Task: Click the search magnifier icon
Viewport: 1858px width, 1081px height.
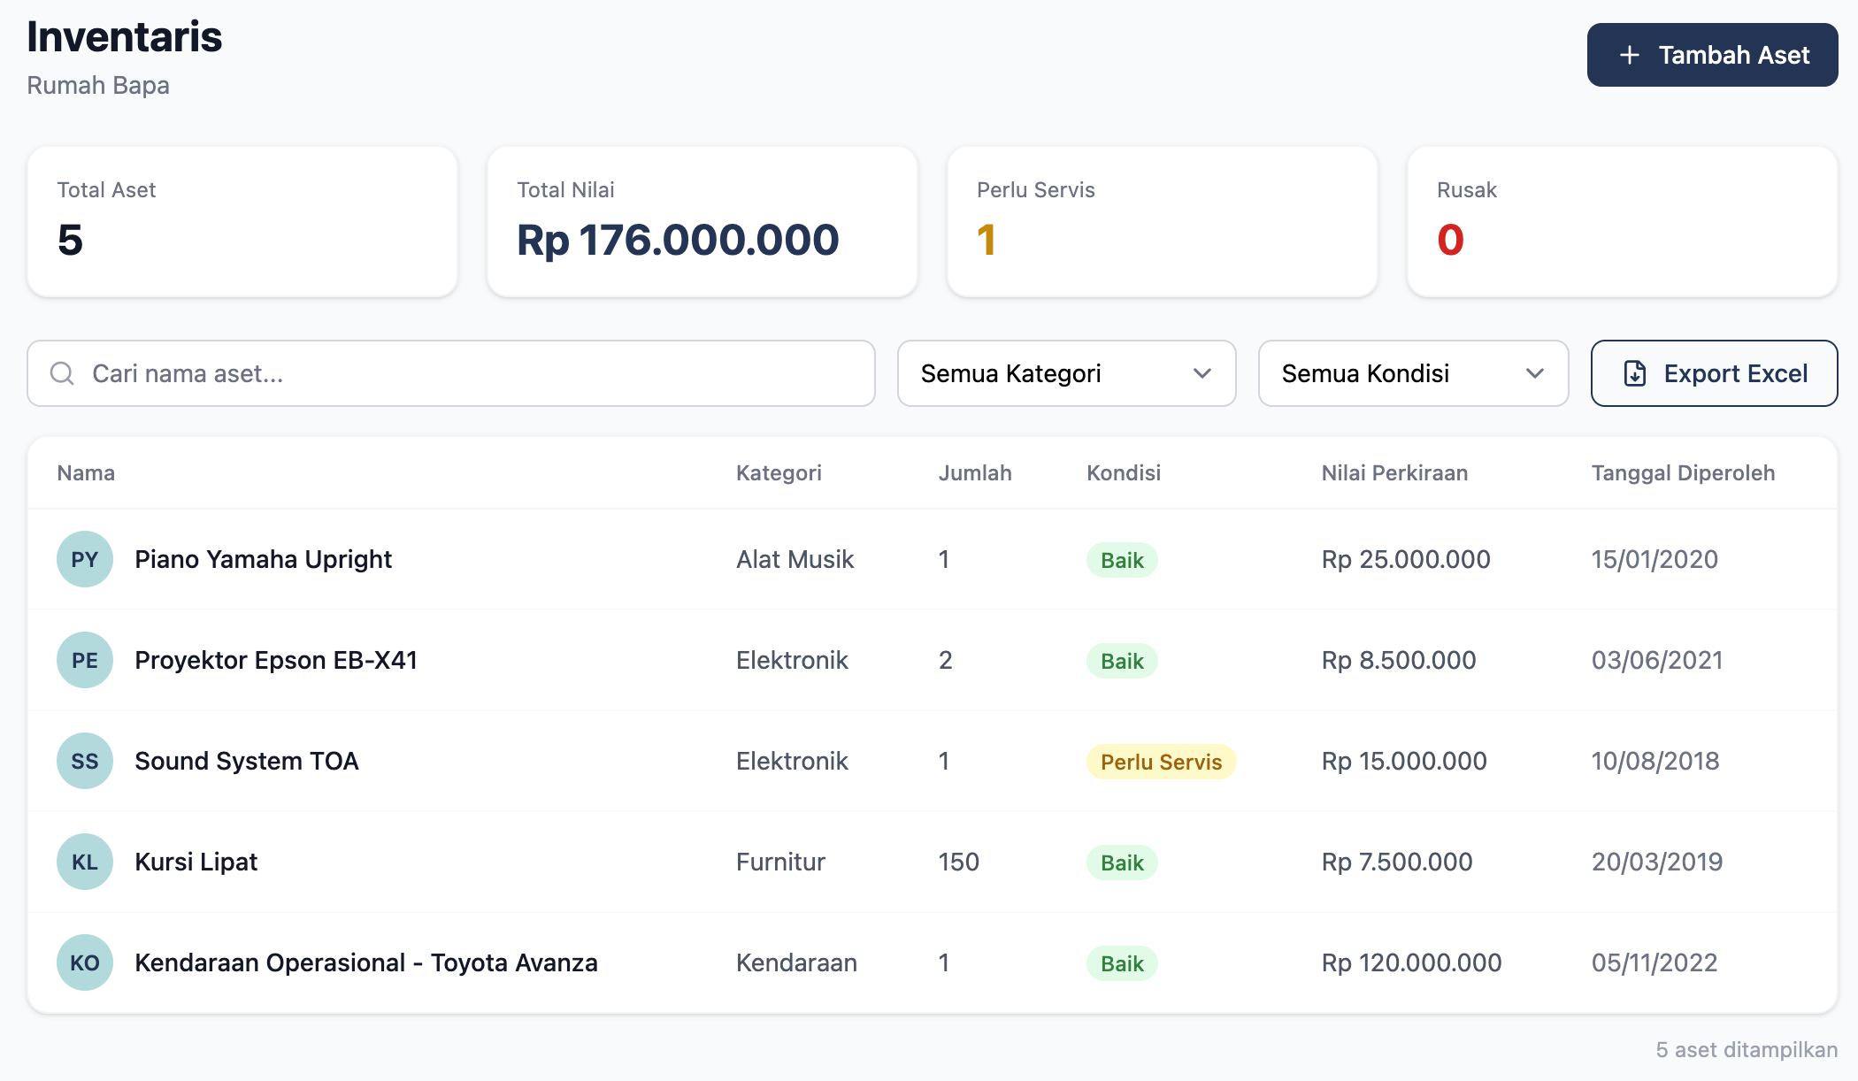Action: pos(62,373)
